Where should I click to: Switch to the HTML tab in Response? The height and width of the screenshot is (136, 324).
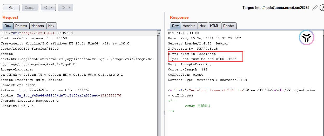(214, 26)
